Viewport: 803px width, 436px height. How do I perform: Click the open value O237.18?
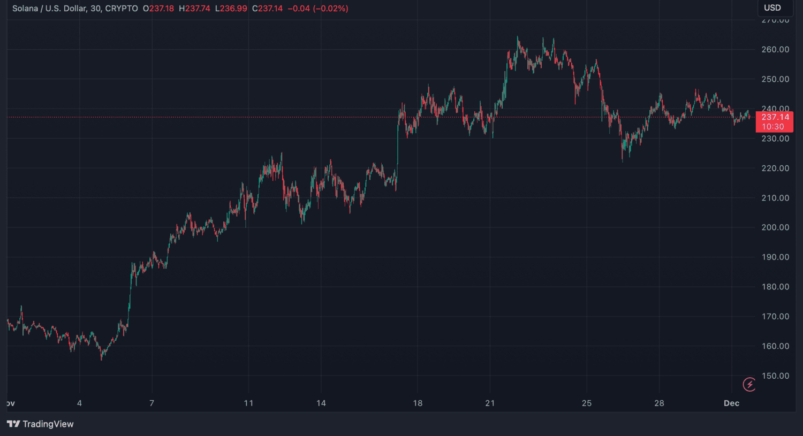pyautogui.click(x=158, y=9)
